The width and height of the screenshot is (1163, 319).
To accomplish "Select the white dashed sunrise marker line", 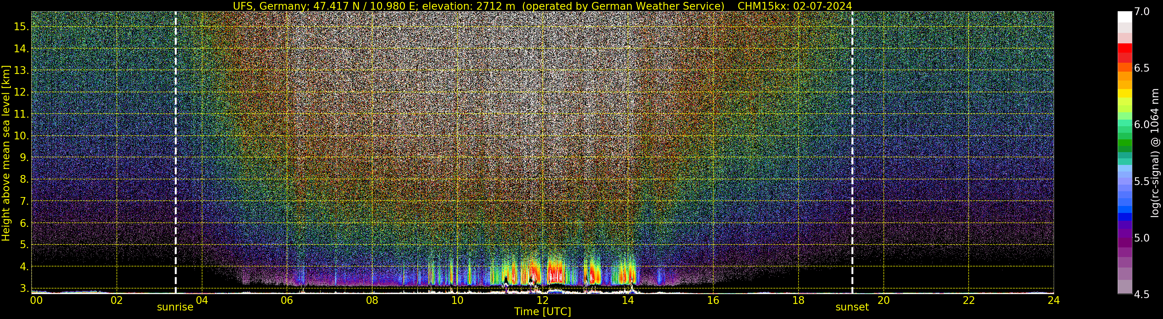I will tap(176, 152).
